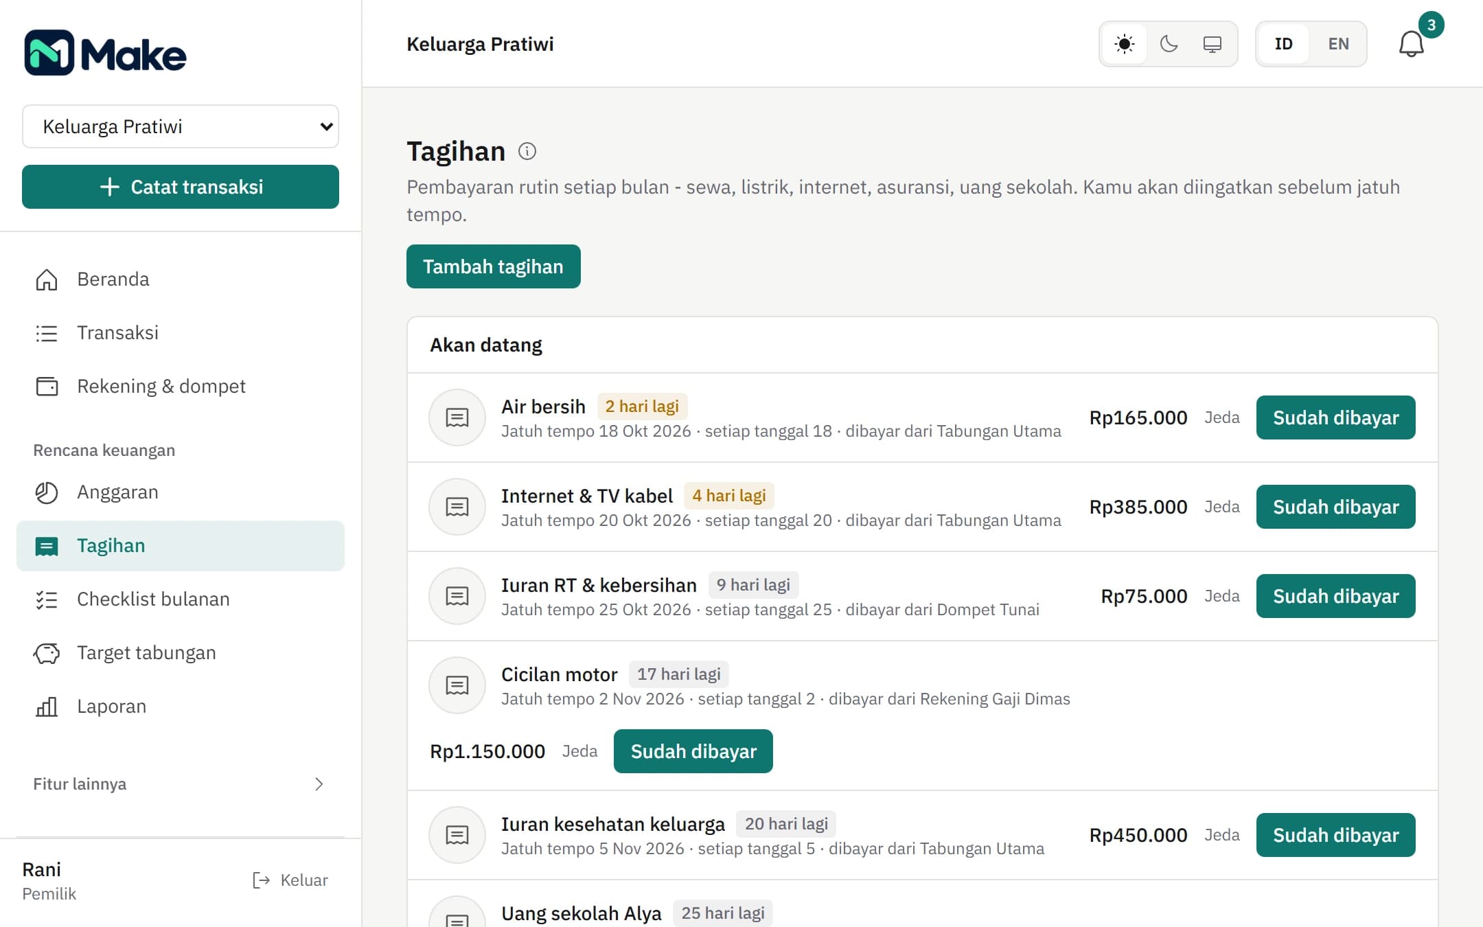Click the bill icon for Iuran kesehatan keluarga
This screenshot has width=1483, height=927.
coord(457,835)
